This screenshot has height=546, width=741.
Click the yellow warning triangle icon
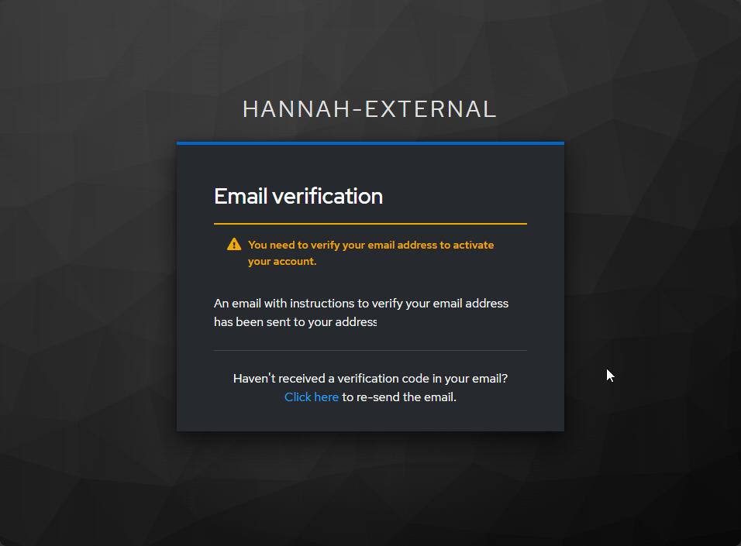point(234,244)
